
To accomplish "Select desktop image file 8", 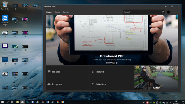I will [x=15, y=7].
